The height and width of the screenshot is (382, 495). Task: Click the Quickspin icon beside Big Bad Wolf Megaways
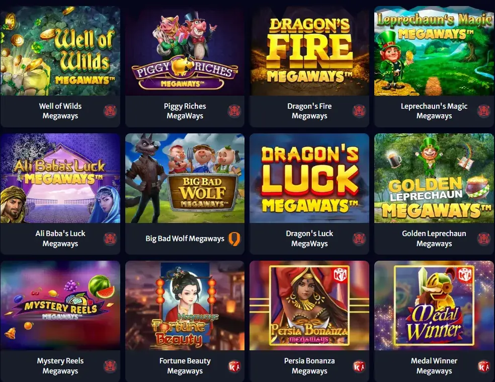coord(234,239)
